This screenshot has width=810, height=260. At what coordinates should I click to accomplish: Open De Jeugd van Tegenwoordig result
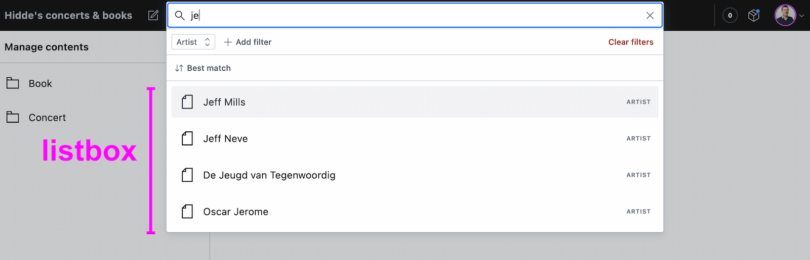[x=269, y=175]
